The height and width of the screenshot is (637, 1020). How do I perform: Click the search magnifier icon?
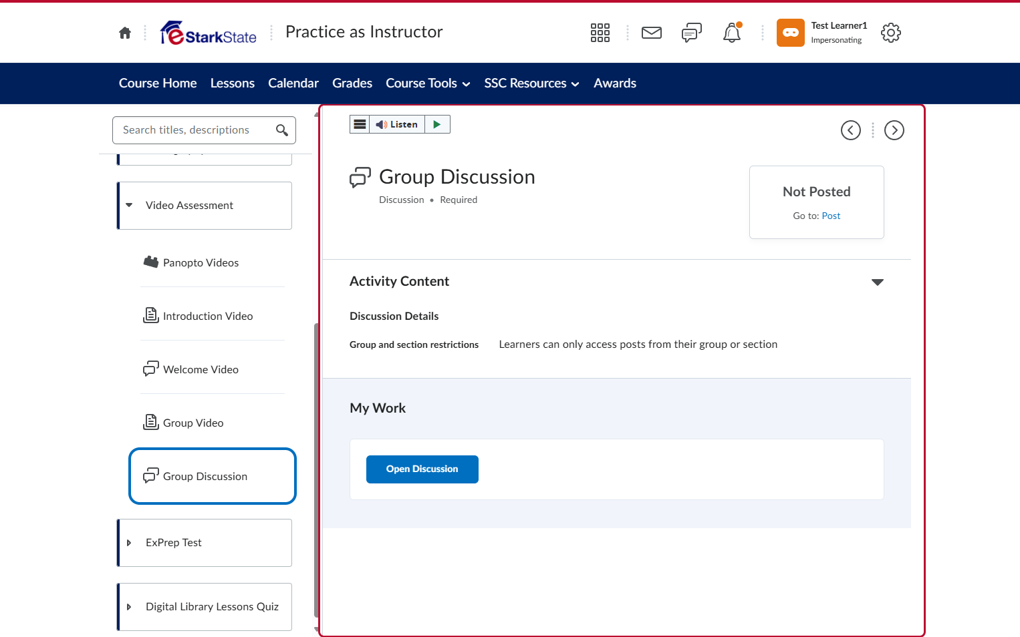(282, 130)
